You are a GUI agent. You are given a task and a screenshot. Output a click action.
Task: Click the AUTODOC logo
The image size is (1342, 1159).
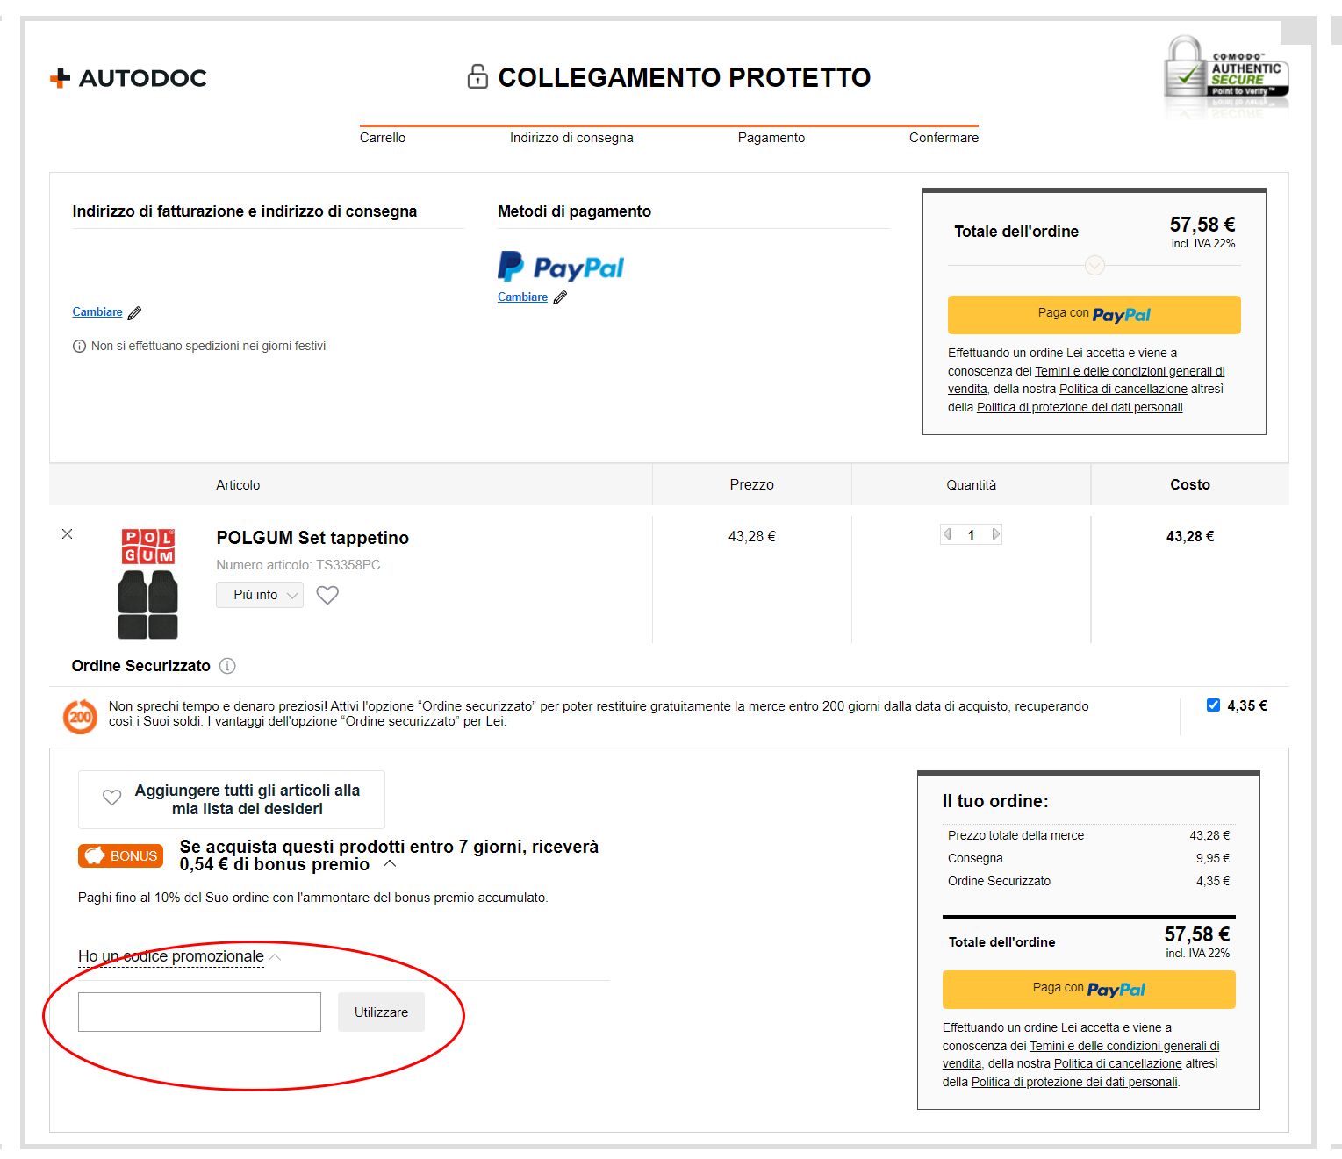[128, 77]
